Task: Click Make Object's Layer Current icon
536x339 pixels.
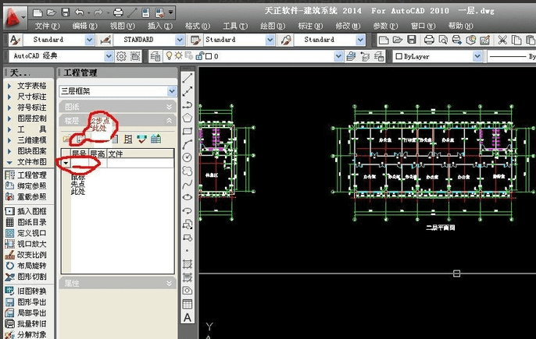Action: 351,56
